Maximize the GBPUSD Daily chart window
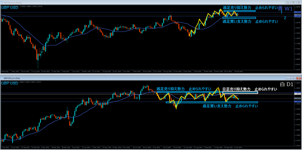The image size is (302, 150). 293,78
